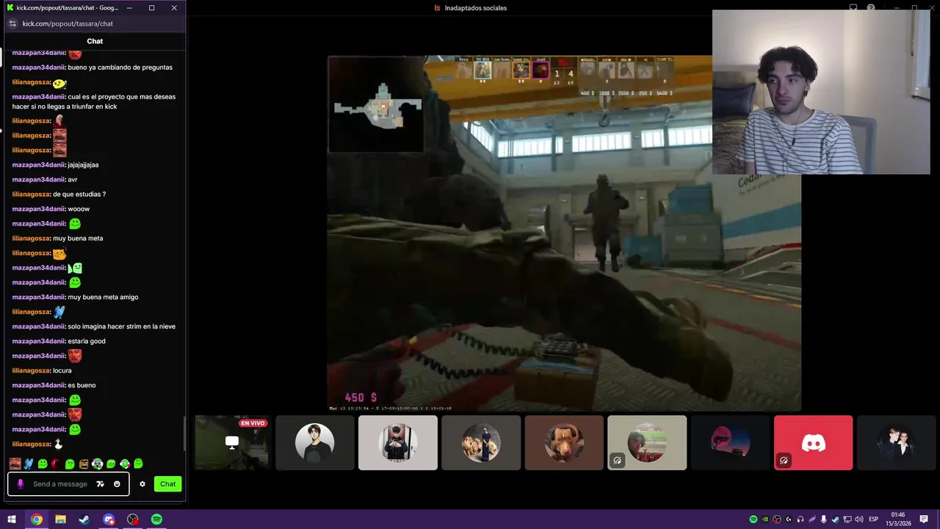Click the Spotify icon in the system tray
Image resolution: width=940 pixels, height=529 pixels.
point(753,519)
